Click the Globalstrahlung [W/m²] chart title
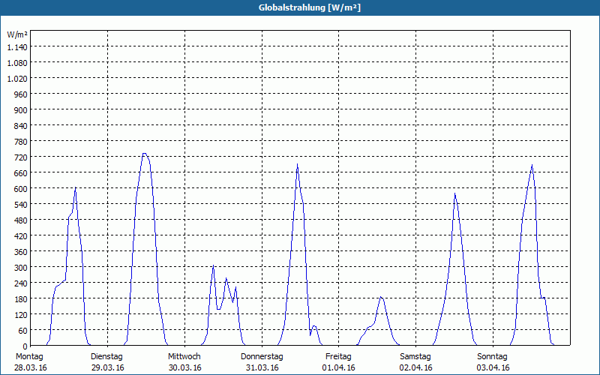The height and width of the screenshot is (375, 600). click(310, 7)
